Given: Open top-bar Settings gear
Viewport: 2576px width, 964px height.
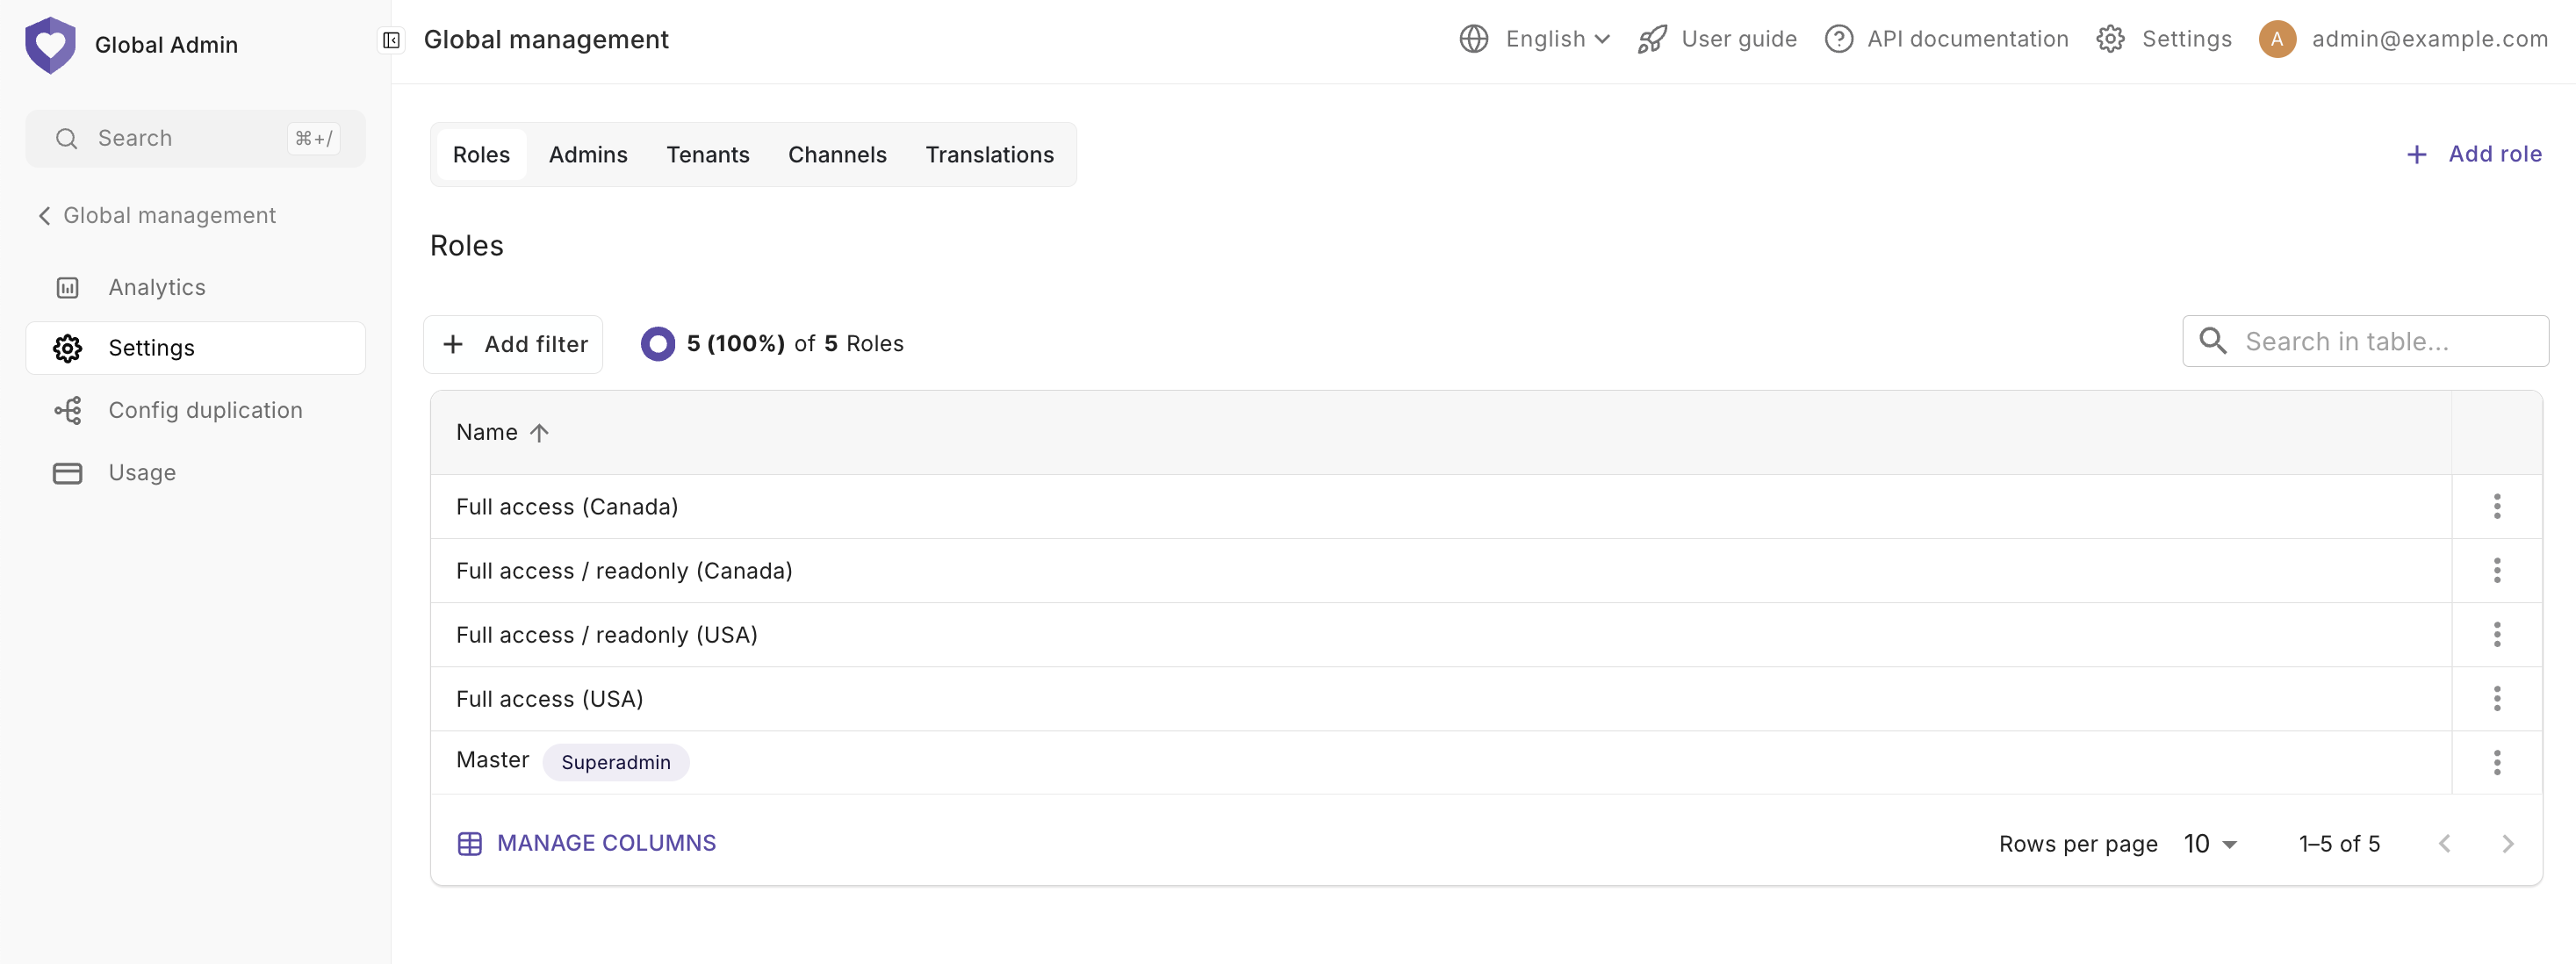Looking at the screenshot, I should point(2110,39).
